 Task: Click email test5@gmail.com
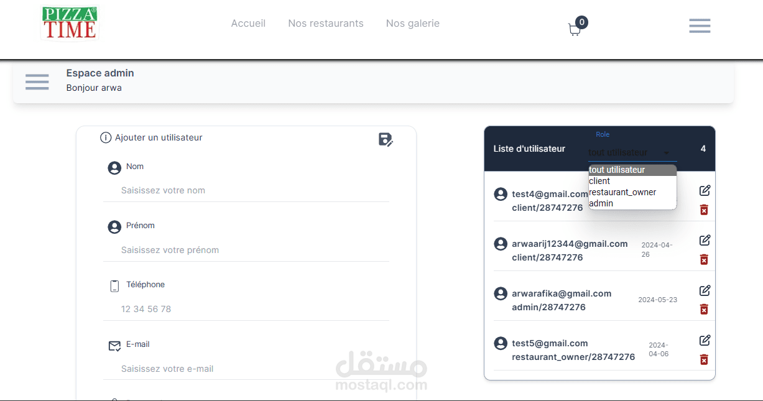pyautogui.click(x=550, y=343)
